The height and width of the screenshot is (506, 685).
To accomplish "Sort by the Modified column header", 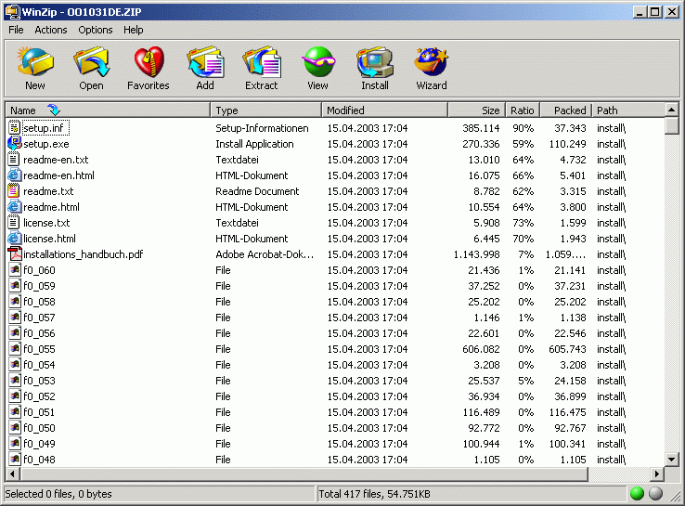I will tap(385, 110).
